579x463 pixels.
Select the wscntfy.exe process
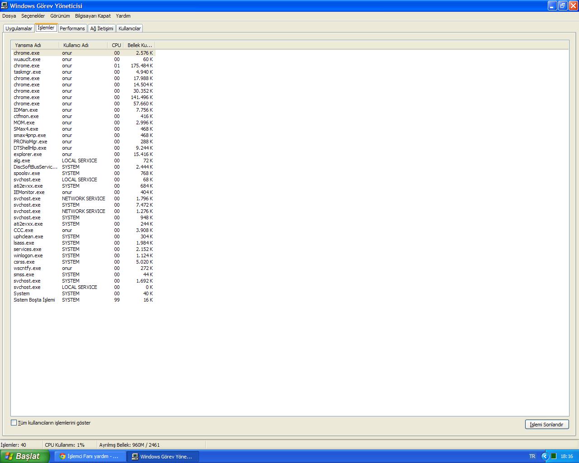tap(83, 268)
